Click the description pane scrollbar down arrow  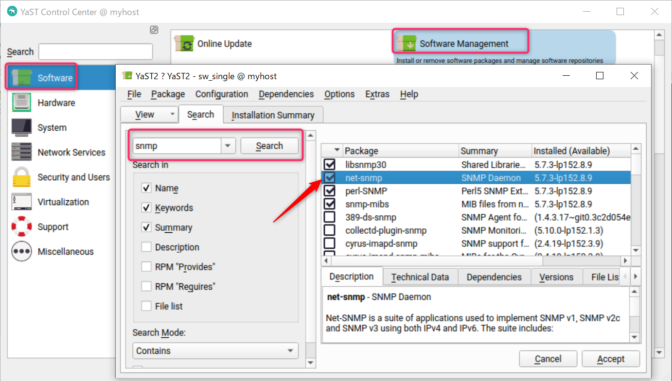point(634,337)
